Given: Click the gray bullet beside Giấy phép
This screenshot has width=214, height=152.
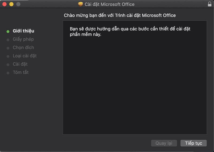Looking at the screenshot, I should tap(8, 40).
